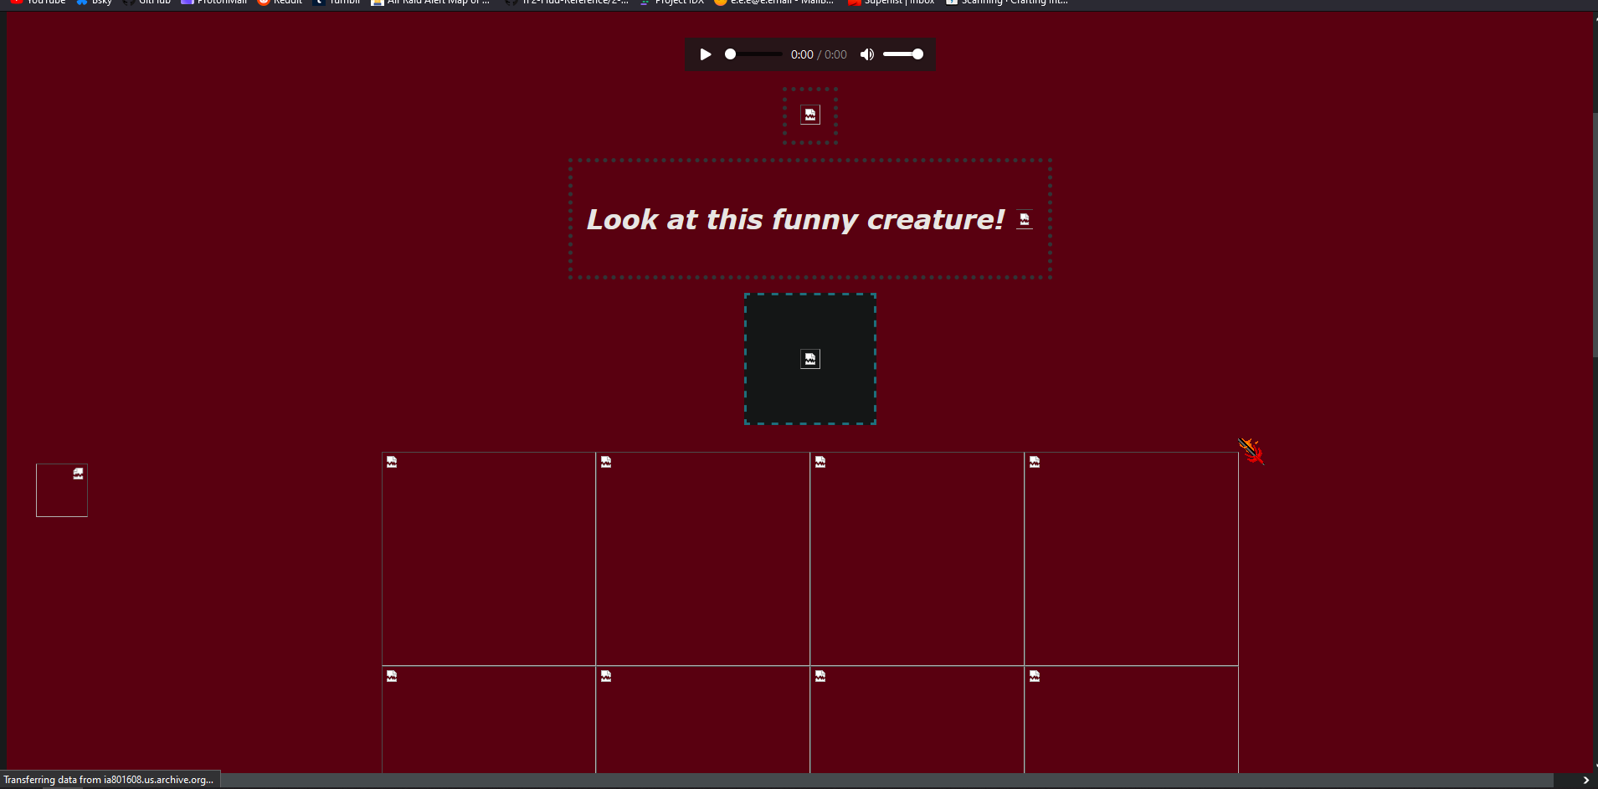This screenshot has height=789, width=1598.
Task: Click broken image inside dark dashed box
Action: click(810, 359)
